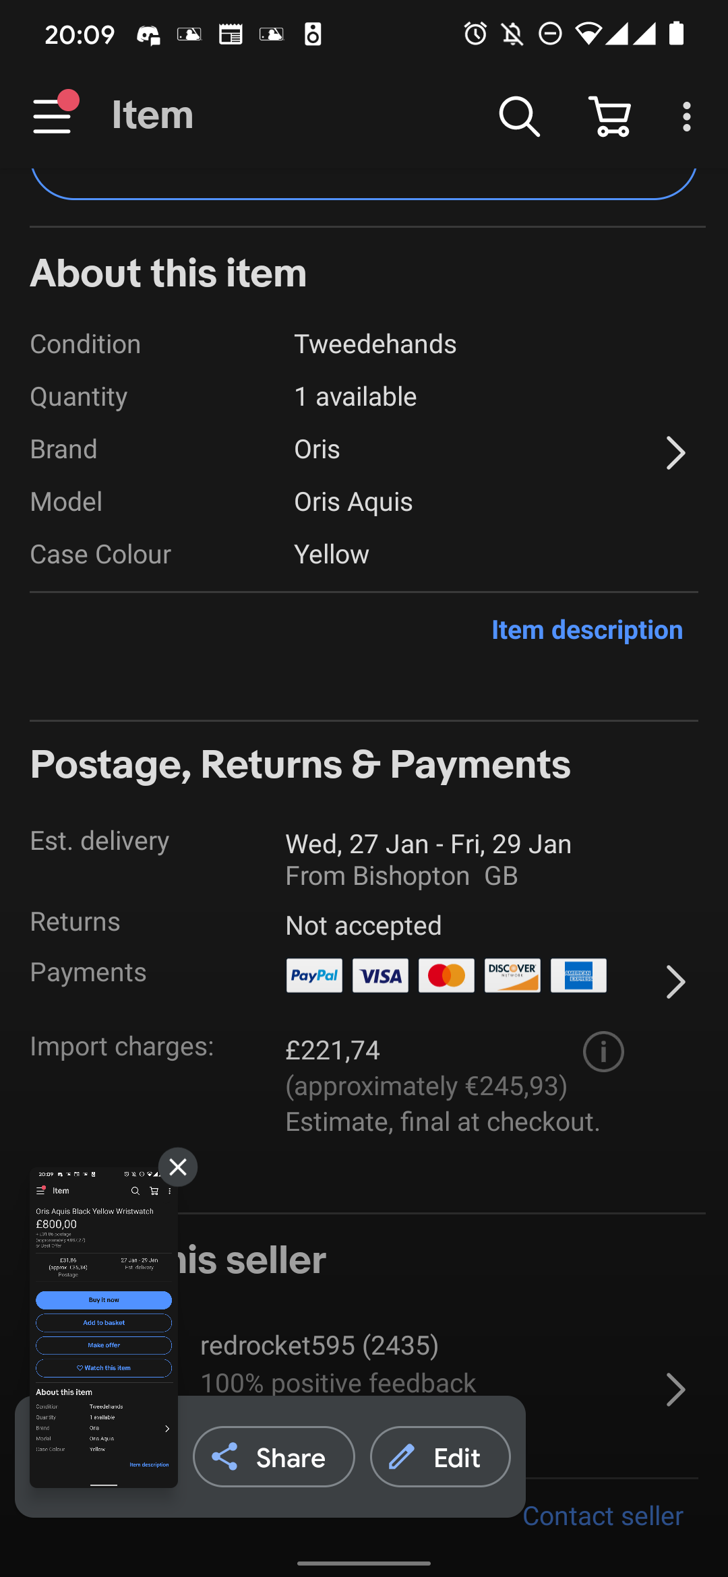Tap the search magnifier icon
This screenshot has width=728, height=1577.
518,117
